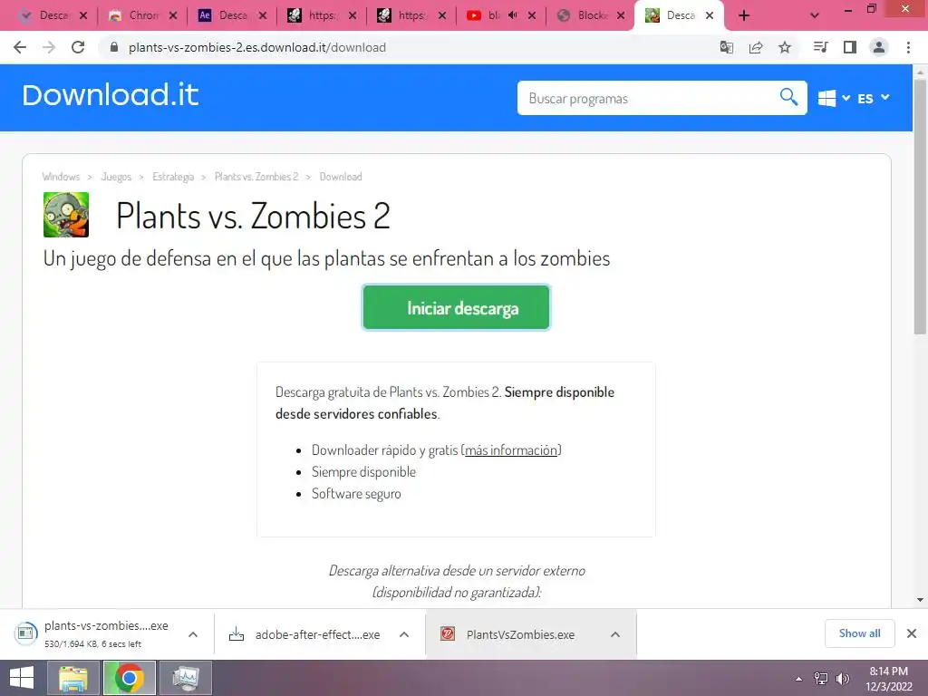Image resolution: width=928 pixels, height=696 pixels.
Task: Go to the Estrategia breadcrumb
Action: point(173,177)
